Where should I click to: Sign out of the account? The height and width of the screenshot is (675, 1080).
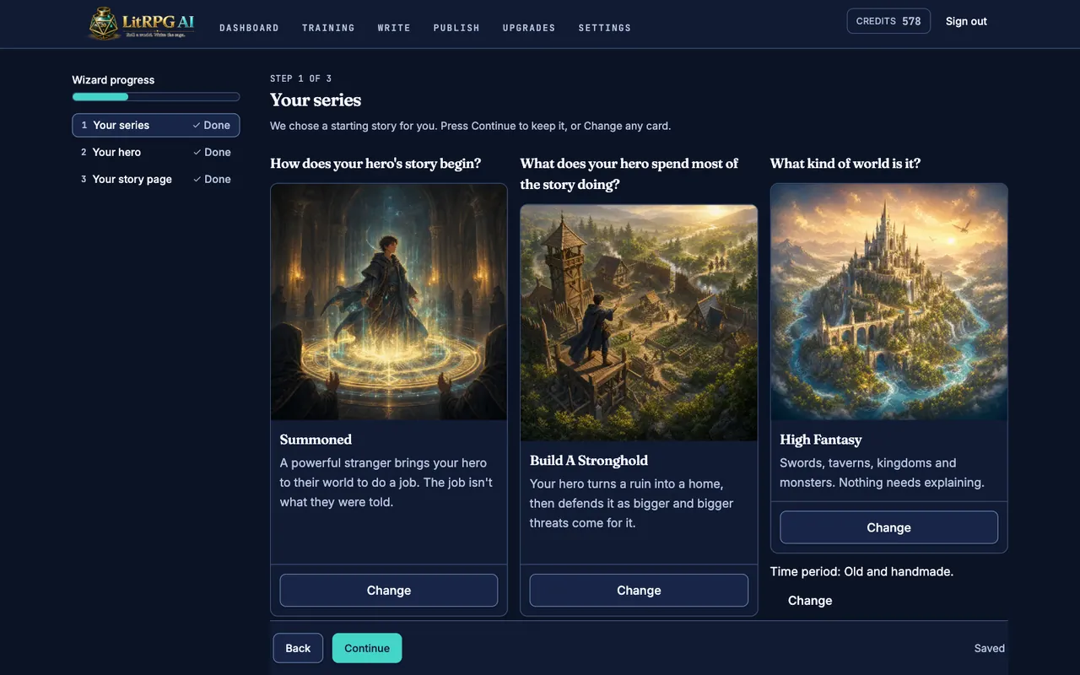click(966, 21)
